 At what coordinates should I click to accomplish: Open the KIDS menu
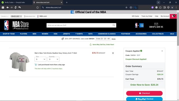point(55,34)
